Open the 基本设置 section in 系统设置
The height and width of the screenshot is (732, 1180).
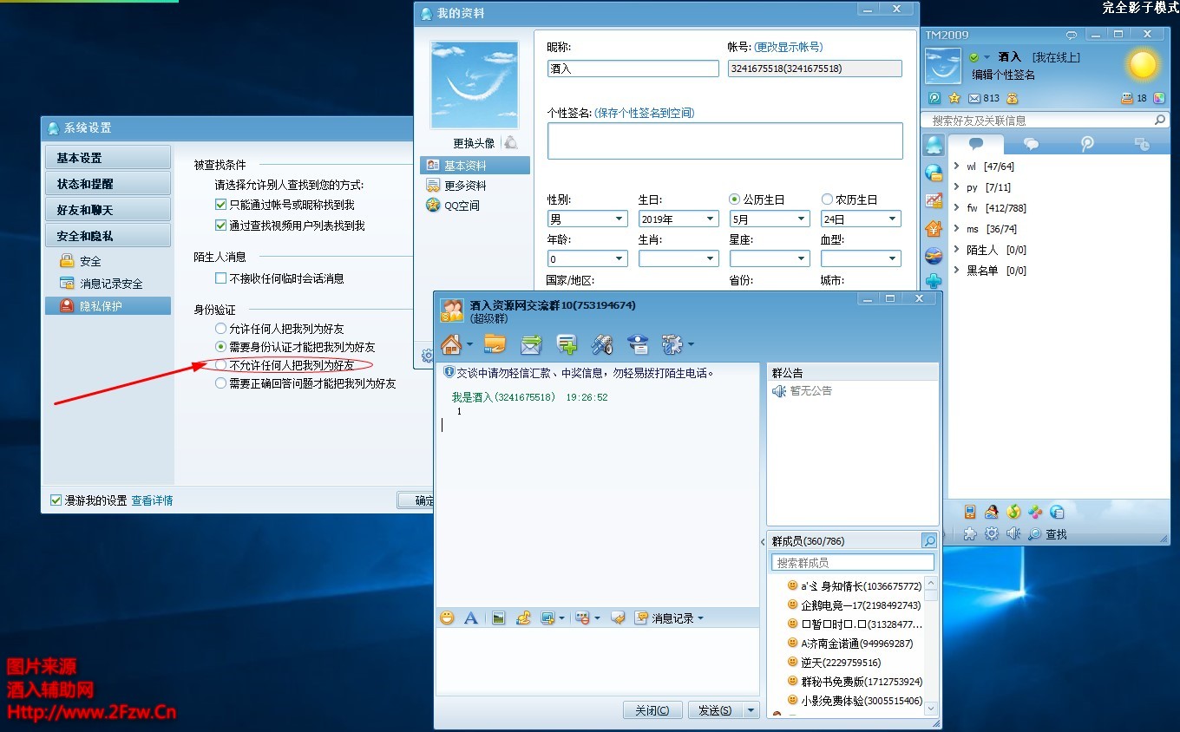tap(108, 158)
